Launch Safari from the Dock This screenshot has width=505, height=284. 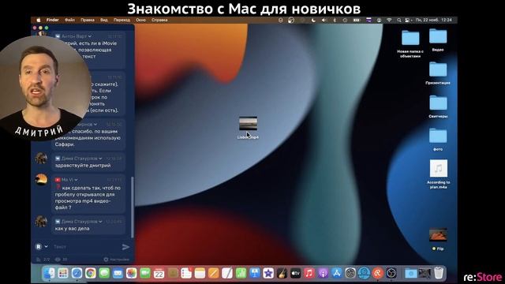(x=77, y=274)
